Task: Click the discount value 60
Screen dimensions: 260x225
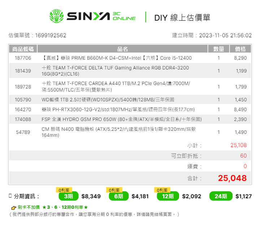Action: [x=243, y=156]
